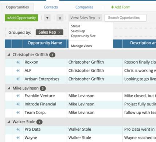The height and width of the screenshot is (142, 156).
Task: Open the ALF record arrow icon
Action: point(18,71)
